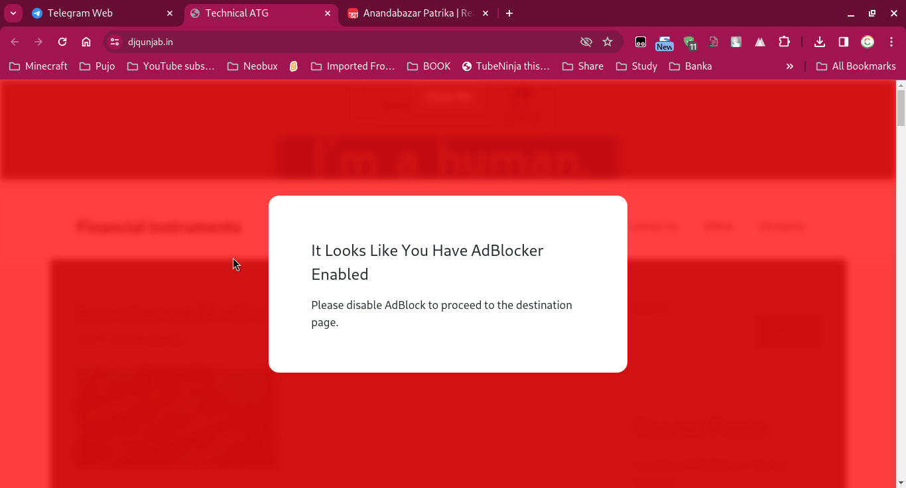Reload the current page
Image resolution: width=906 pixels, height=488 pixels.
click(62, 42)
